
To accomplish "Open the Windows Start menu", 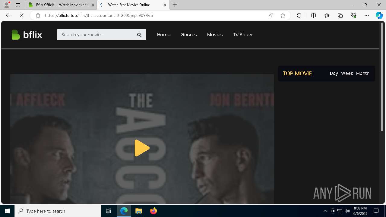I will [7, 211].
